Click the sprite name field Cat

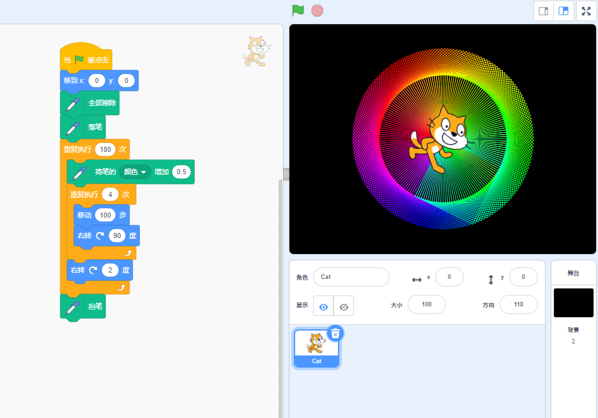[x=351, y=277]
